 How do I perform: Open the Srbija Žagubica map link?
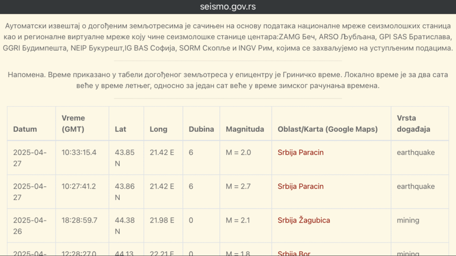(x=304, y=220)
